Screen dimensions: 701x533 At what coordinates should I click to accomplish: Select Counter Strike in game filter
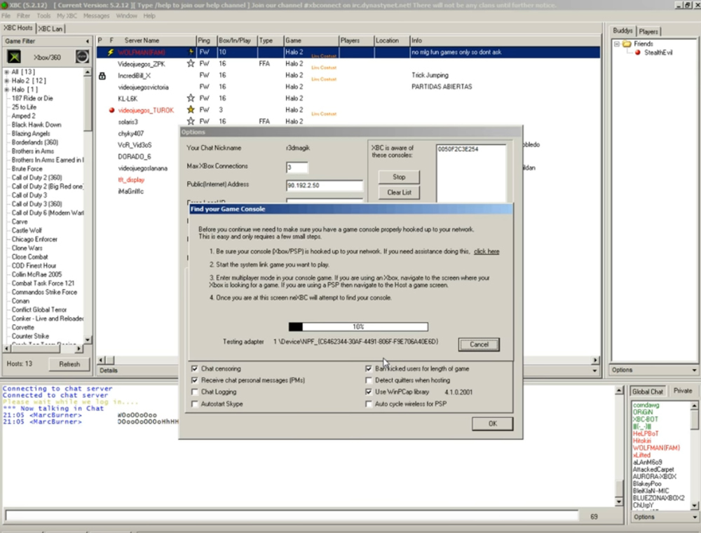[x=30, y=336]
